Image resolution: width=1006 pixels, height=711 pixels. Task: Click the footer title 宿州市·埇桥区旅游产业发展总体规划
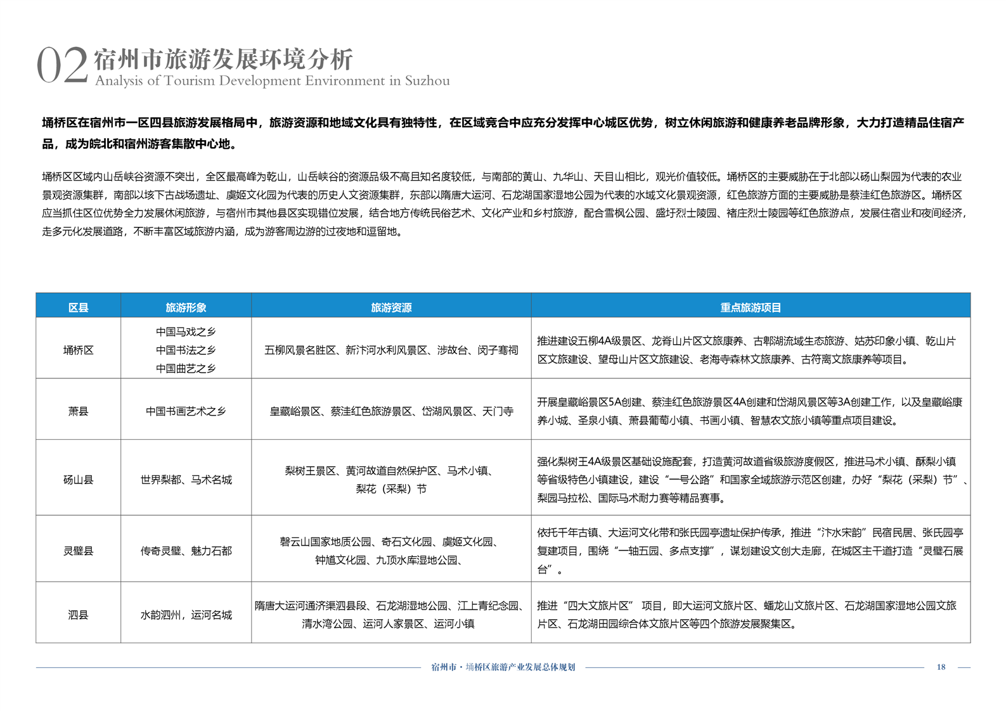[x=503, y=667]
